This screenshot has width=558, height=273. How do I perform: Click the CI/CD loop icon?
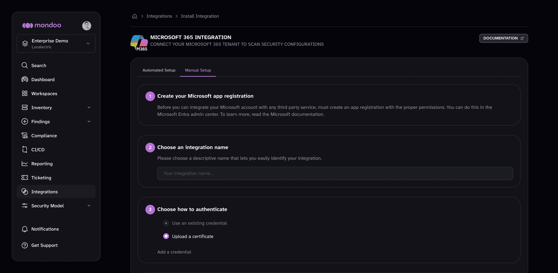pos(25,150)
